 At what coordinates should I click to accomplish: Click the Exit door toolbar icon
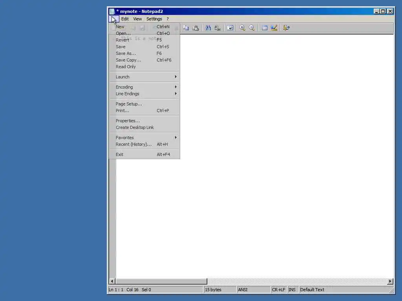tap(286, 28)
